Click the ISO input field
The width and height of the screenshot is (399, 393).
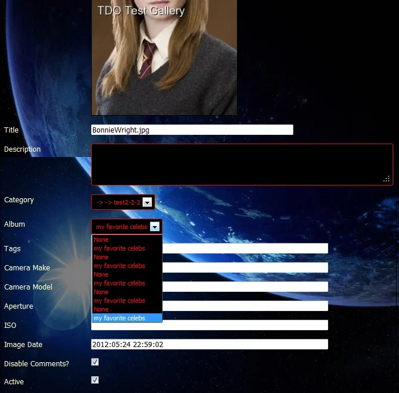[x=210, y=325]
